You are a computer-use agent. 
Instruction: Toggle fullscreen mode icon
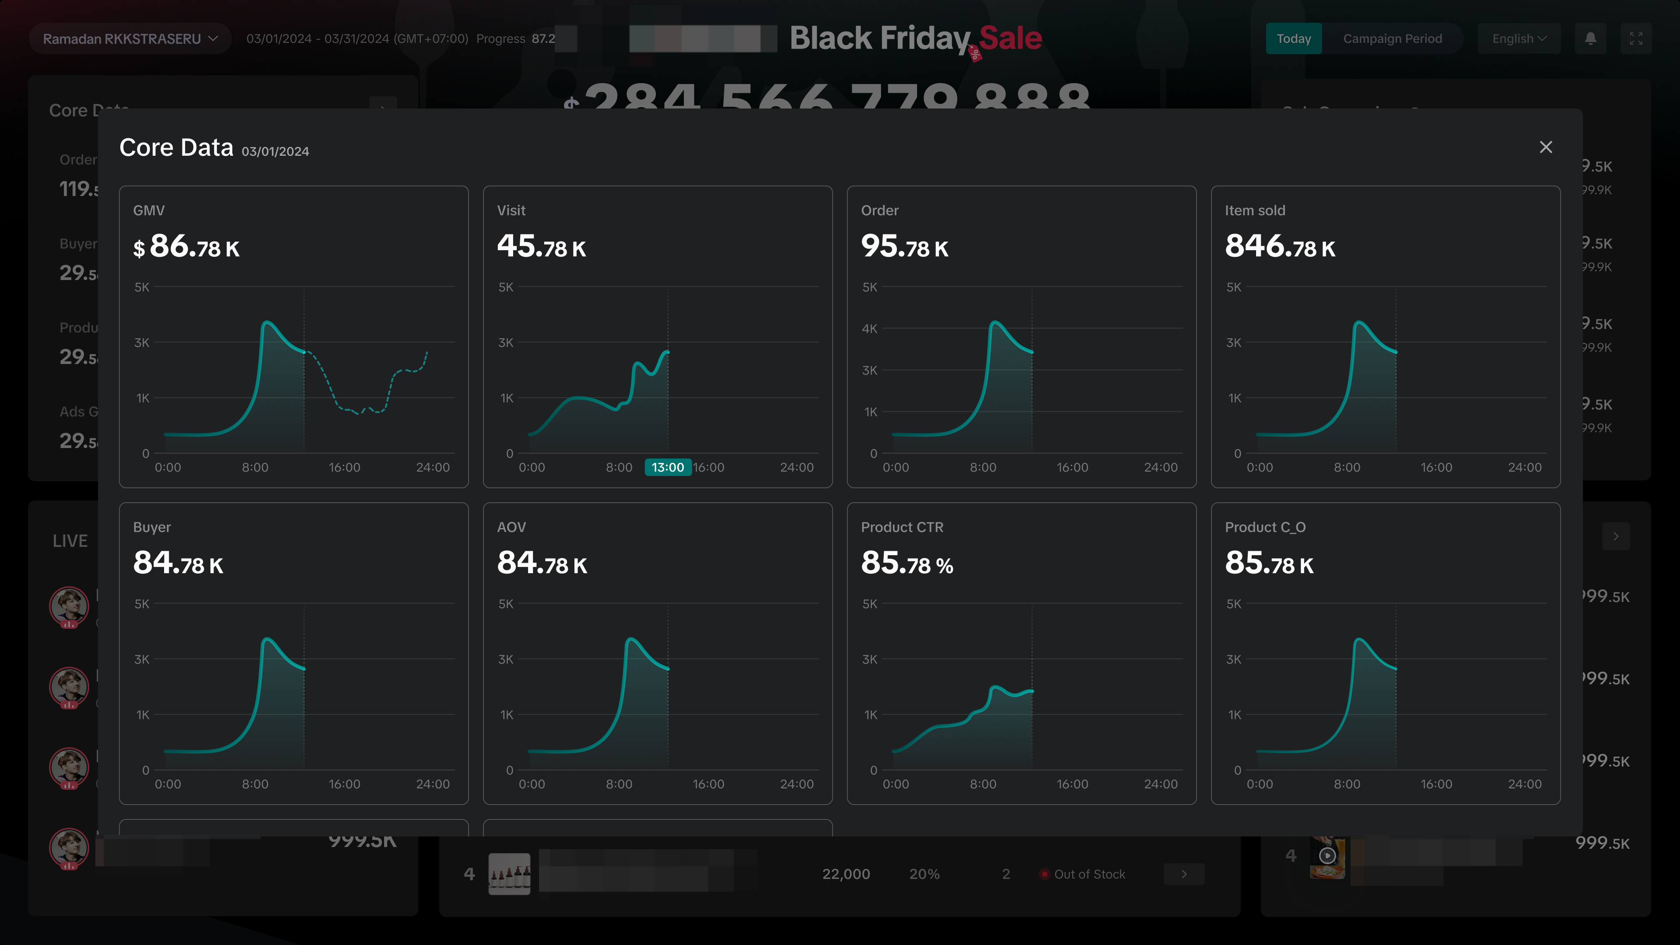click(1636, 38)
